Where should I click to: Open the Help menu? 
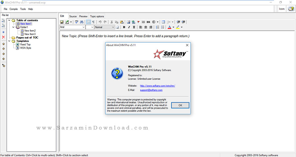pyautogui.click(x=30, y=9)
